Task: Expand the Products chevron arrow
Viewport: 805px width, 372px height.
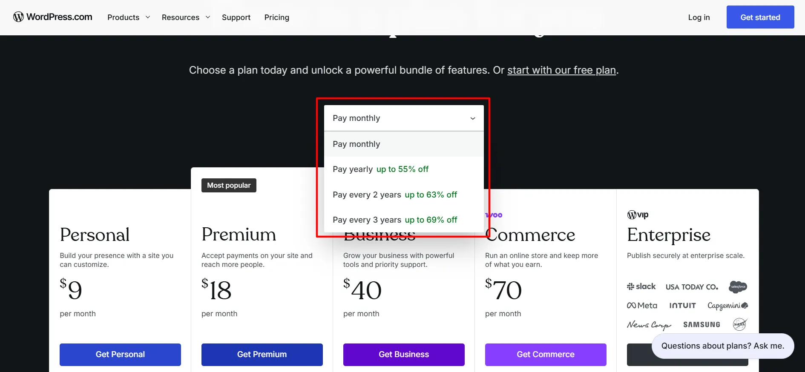Action: (148, 17)
